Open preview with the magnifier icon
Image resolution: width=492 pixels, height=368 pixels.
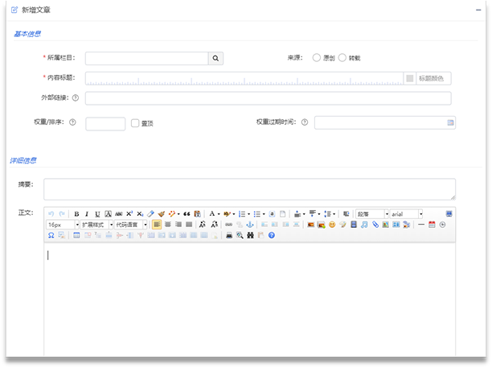[240, 235]
